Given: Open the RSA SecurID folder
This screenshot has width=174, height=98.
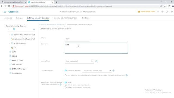Looking at the screenshot, I should click(x=17, y=65).
